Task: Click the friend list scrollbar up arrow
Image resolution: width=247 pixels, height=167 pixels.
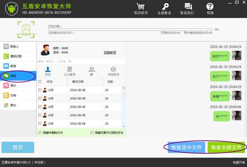Action: (x=123, y=88)
